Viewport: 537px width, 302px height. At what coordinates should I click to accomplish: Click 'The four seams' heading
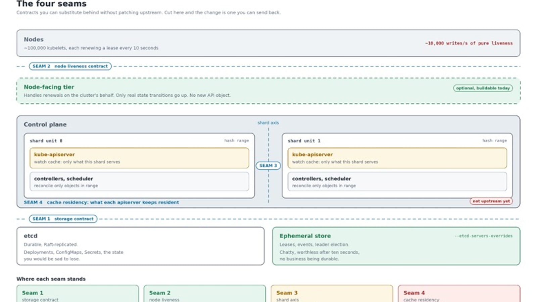[x=51, y=4]
